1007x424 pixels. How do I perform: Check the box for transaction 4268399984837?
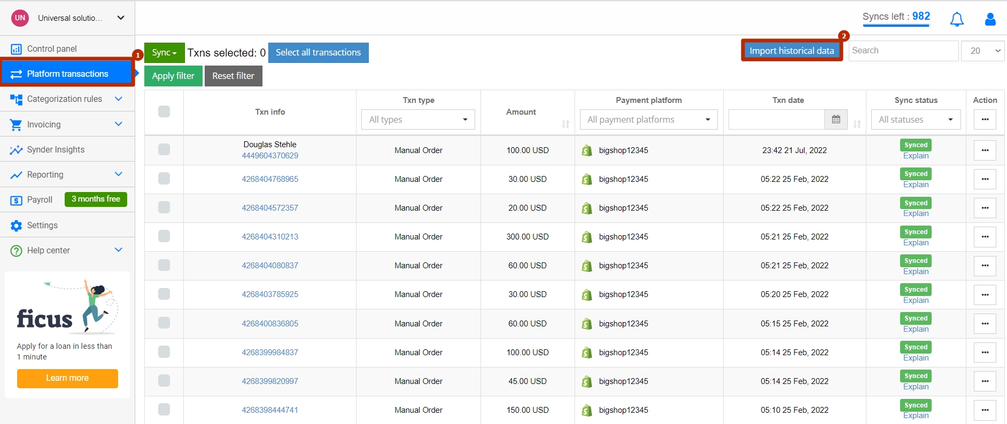(x=164, y=351)
